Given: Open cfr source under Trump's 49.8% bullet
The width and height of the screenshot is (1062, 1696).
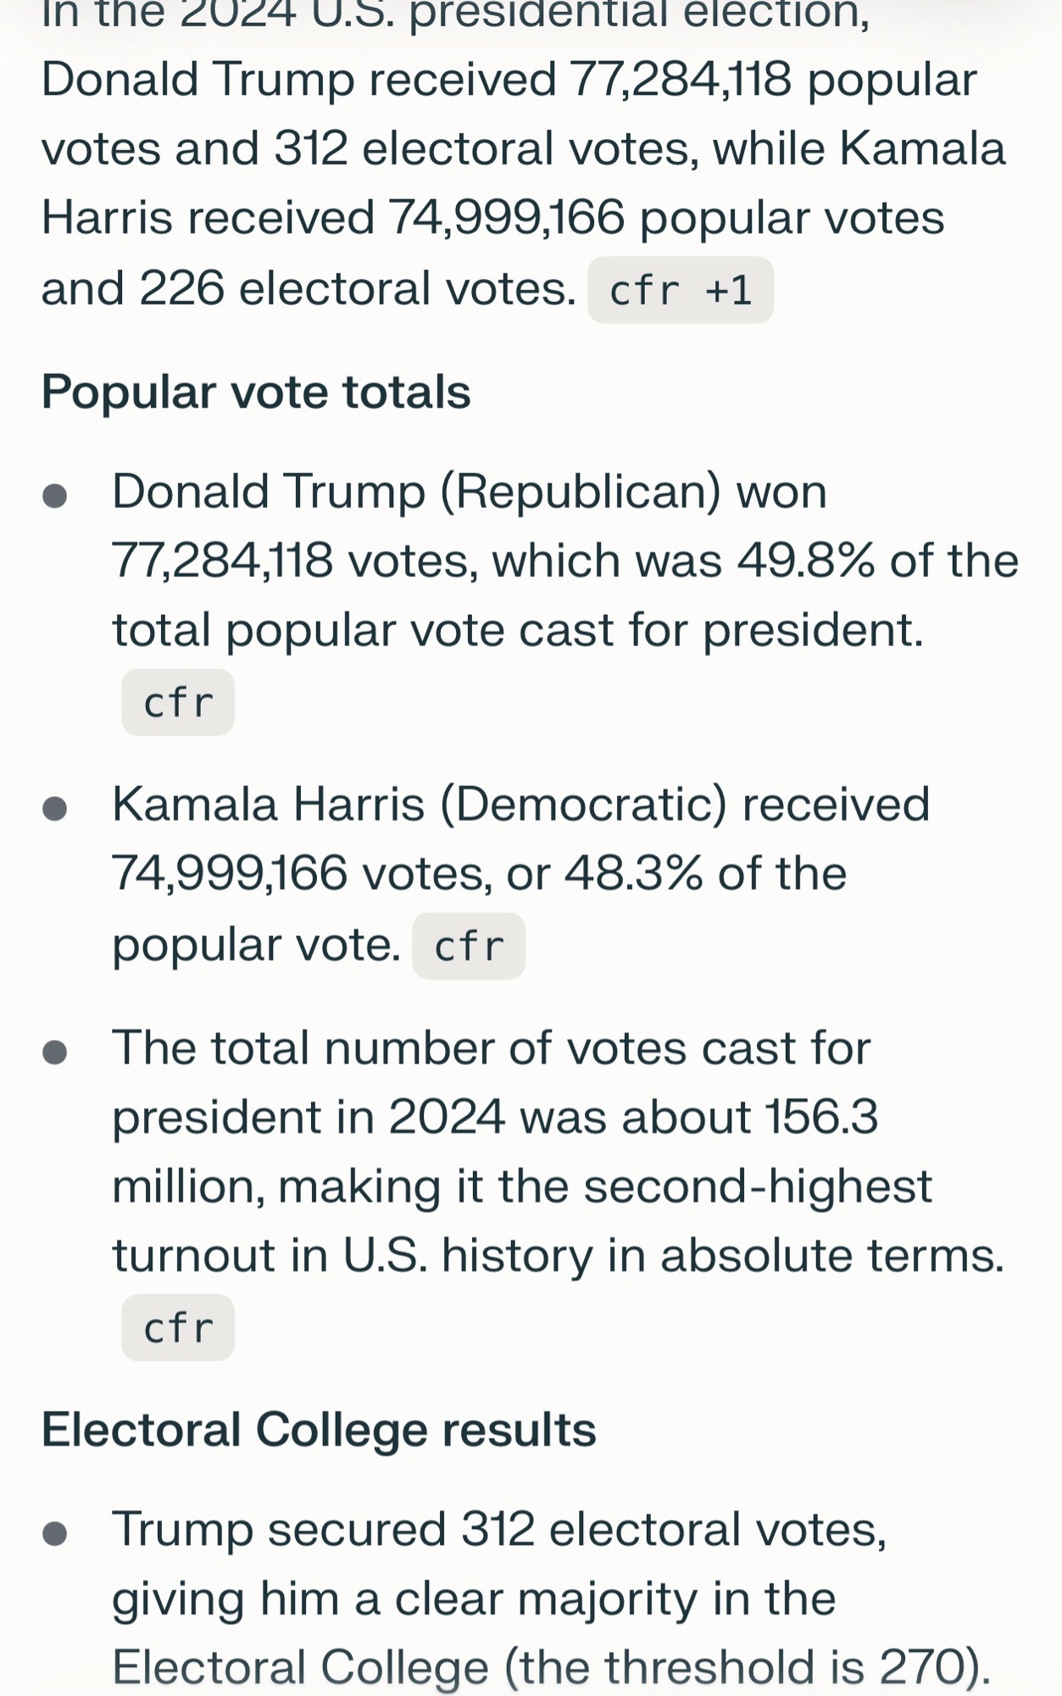Looking at the screenshot, I should click(x=178, y=703).
